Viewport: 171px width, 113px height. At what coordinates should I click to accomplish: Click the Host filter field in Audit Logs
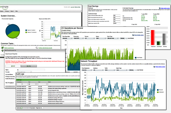coord(42,84)
